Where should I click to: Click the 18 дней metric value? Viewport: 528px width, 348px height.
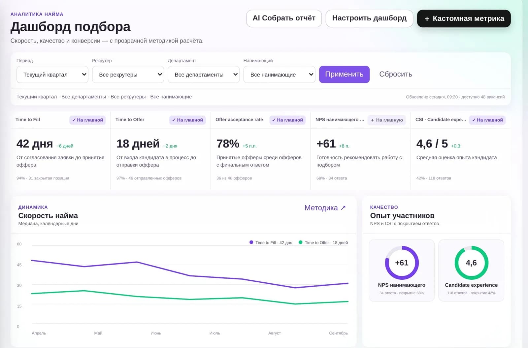(x=138, y=144)
